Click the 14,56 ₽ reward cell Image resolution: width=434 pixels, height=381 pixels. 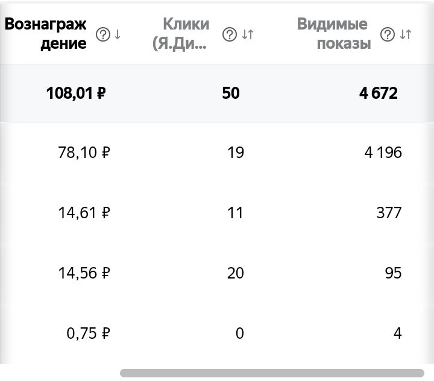tap(84, 272)
